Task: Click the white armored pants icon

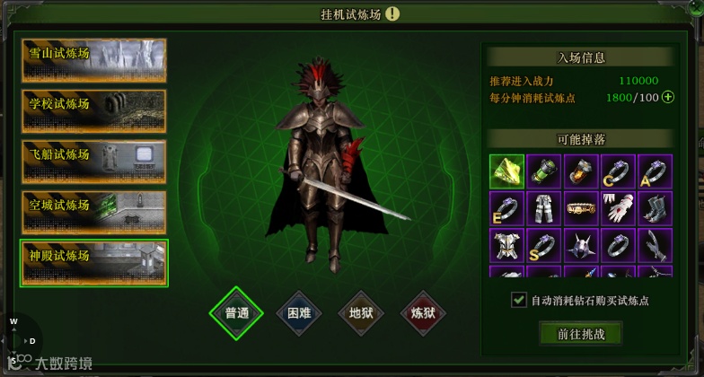Action: pyautogui.click(x=544, y=208)
